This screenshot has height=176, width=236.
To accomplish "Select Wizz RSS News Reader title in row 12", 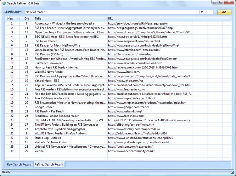I will click(49, 72).
